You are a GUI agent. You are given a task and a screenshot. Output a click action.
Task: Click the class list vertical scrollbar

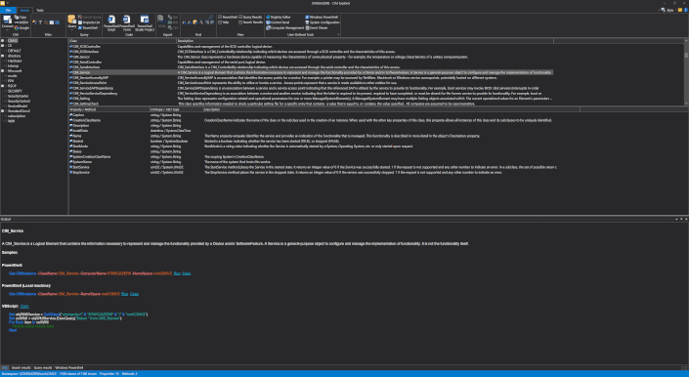pyautogui.click(x=686, y=72)
